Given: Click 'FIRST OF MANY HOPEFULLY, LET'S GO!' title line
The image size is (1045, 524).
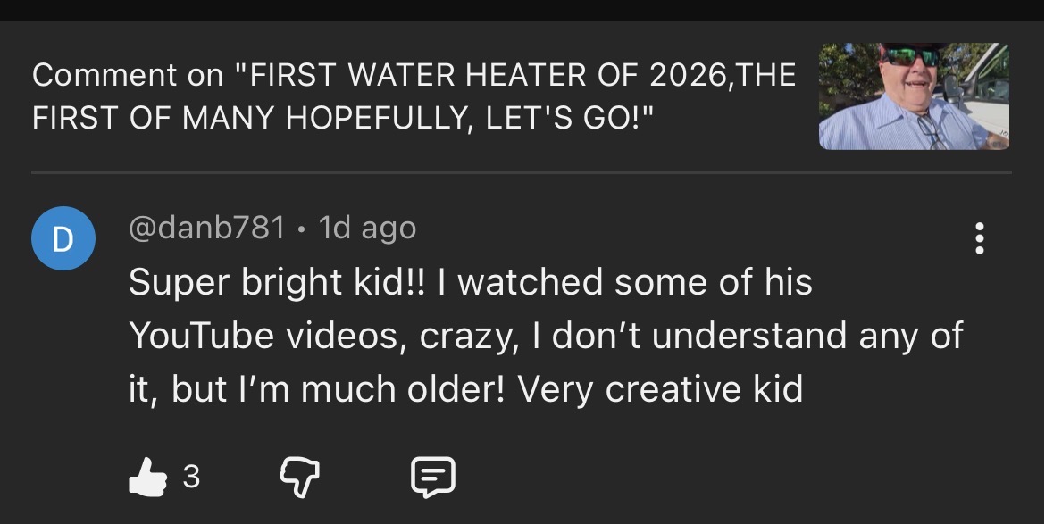Looking at the screenshot, I should point(342,119).
